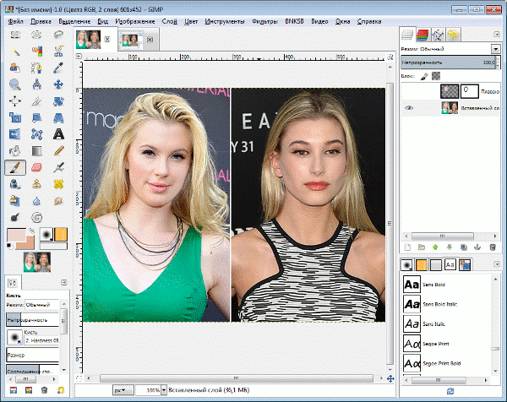Select the Measure compass tool
This screenshot has width=507, height=402.
pyautogui.click(x=36, y=84)
